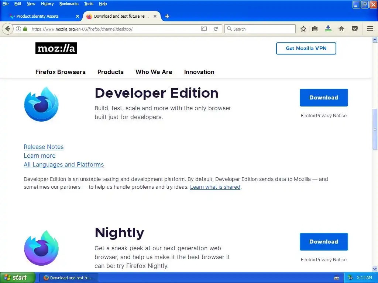
Task: Open the Edit menu
Action: click(x=18, y=4)
